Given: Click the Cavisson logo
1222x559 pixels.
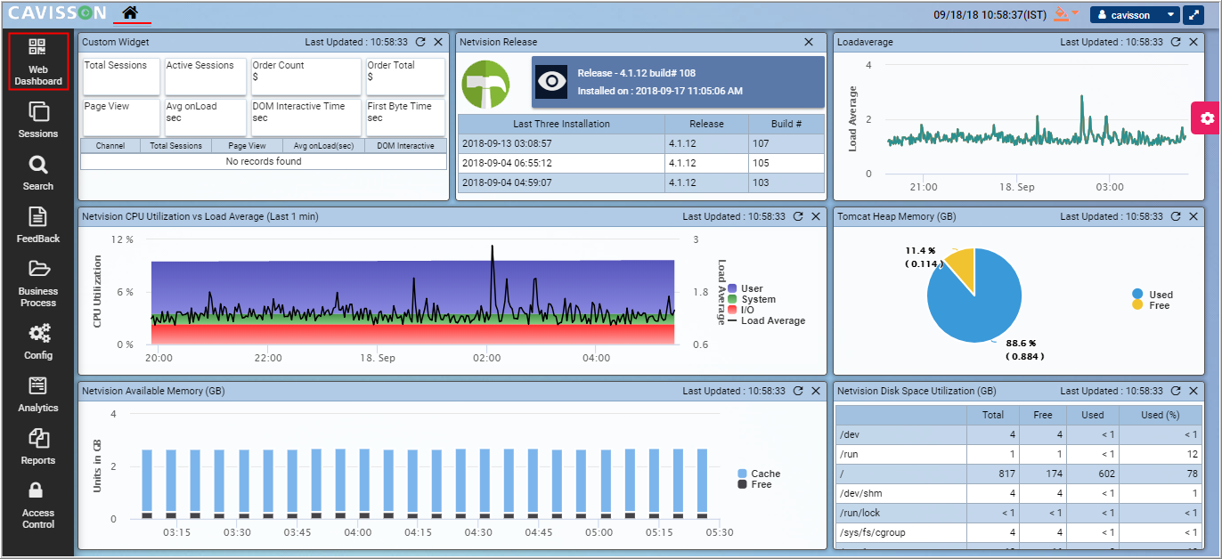Looking at the screenshot, I should click(x=57, y=13).
